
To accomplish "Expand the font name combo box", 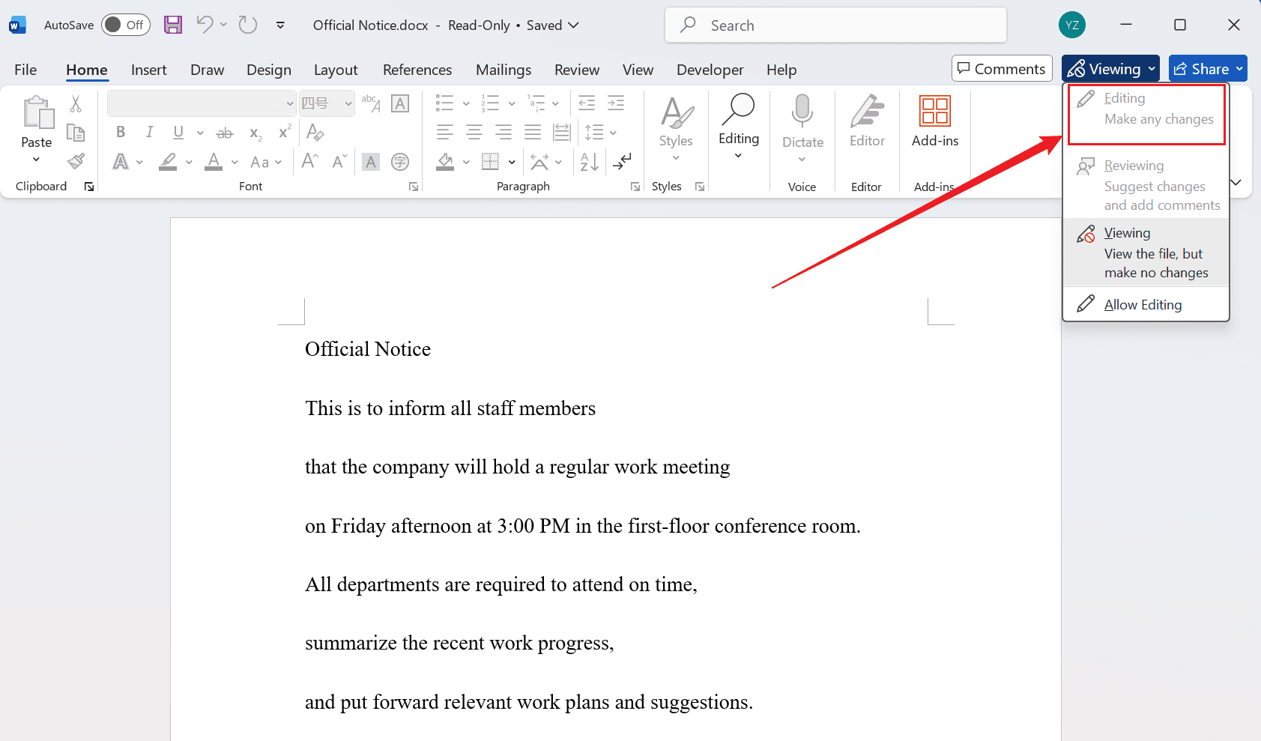I will coord(290,103).
